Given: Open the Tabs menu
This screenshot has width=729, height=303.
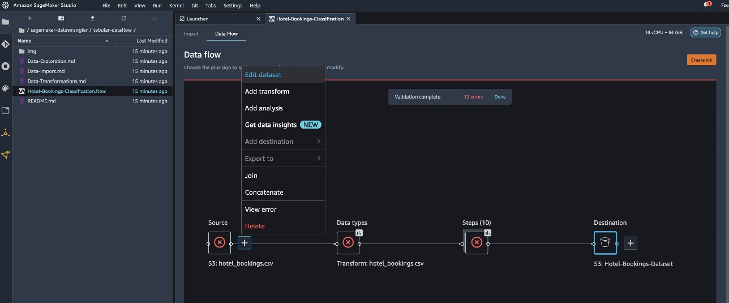Looking at the screenshot, I should (211, 5).
